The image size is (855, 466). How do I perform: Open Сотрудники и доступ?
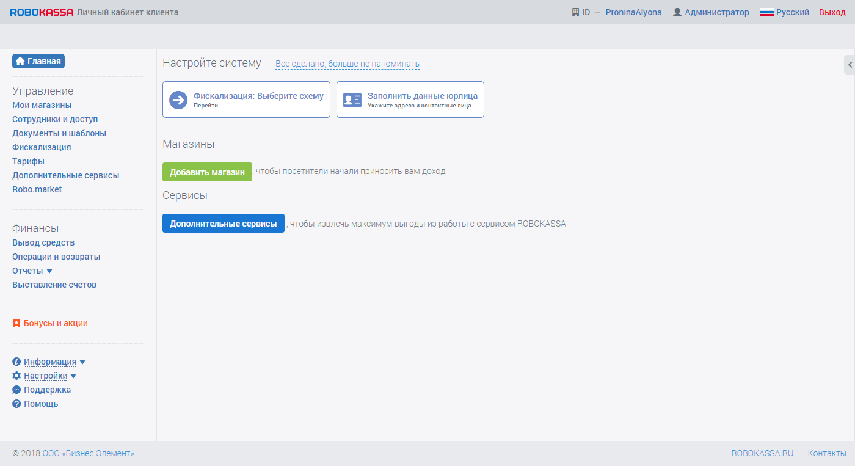point(55,119)
